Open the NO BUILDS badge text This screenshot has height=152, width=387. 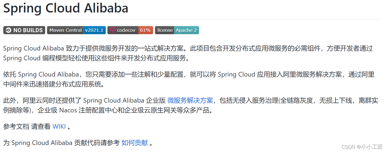coord(28,30)
